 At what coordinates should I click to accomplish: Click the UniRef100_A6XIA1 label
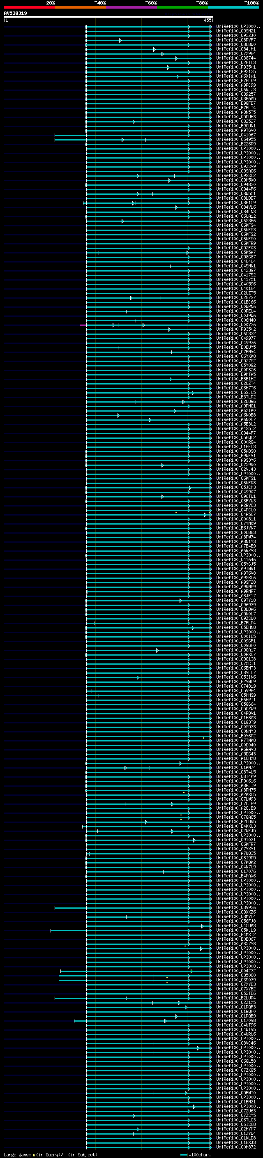tap(235, 76)
